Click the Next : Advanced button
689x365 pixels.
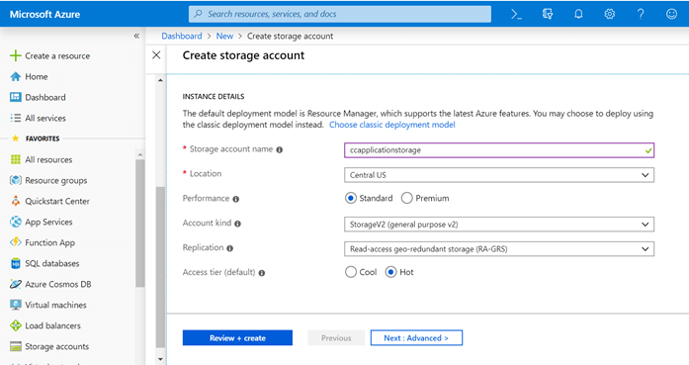tap(416, 337)
